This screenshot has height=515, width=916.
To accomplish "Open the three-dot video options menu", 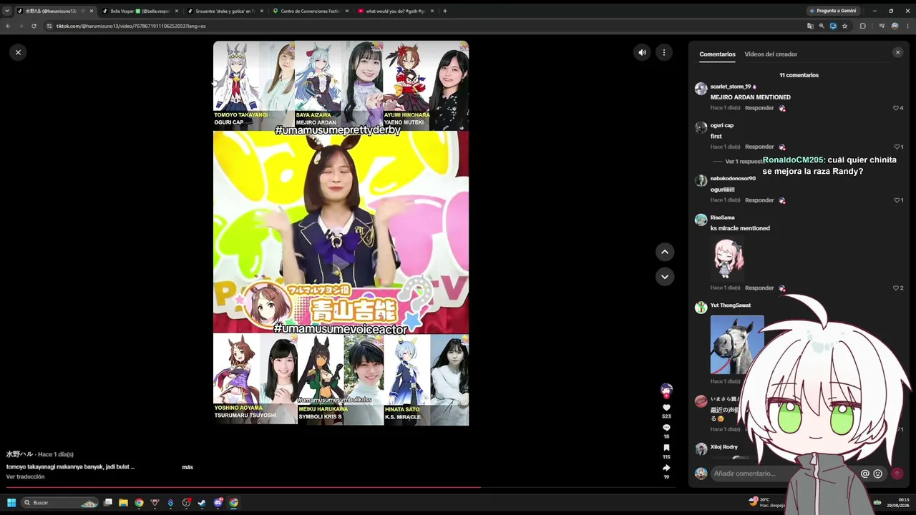I will click(x=664, y=52).
